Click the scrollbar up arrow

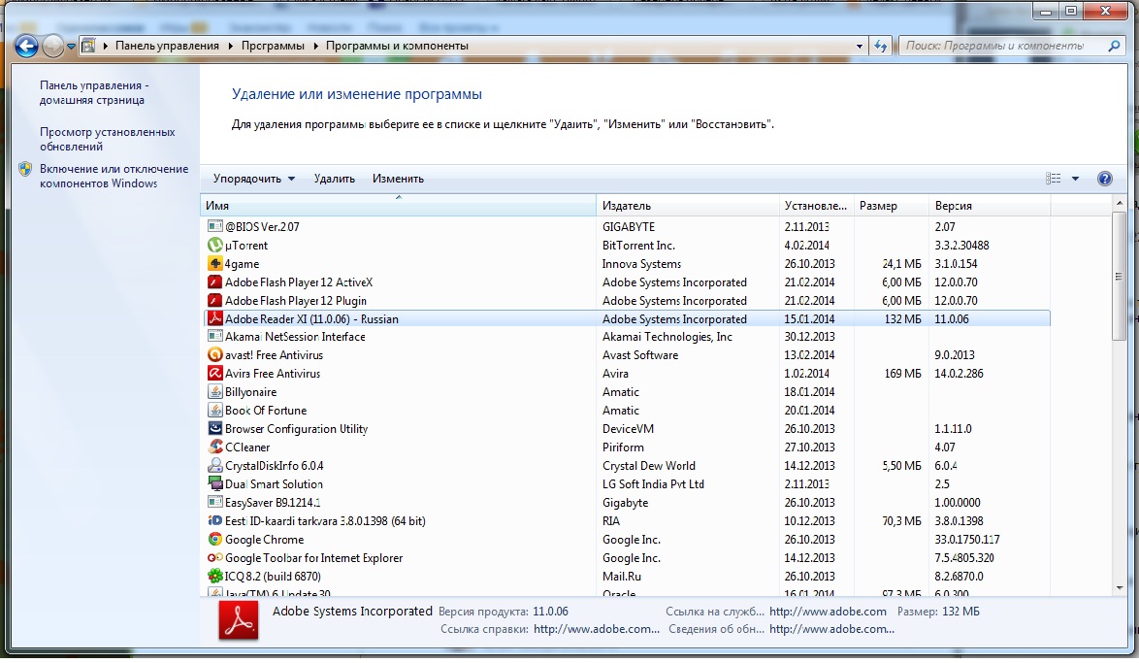click(x=1119, y=204)
